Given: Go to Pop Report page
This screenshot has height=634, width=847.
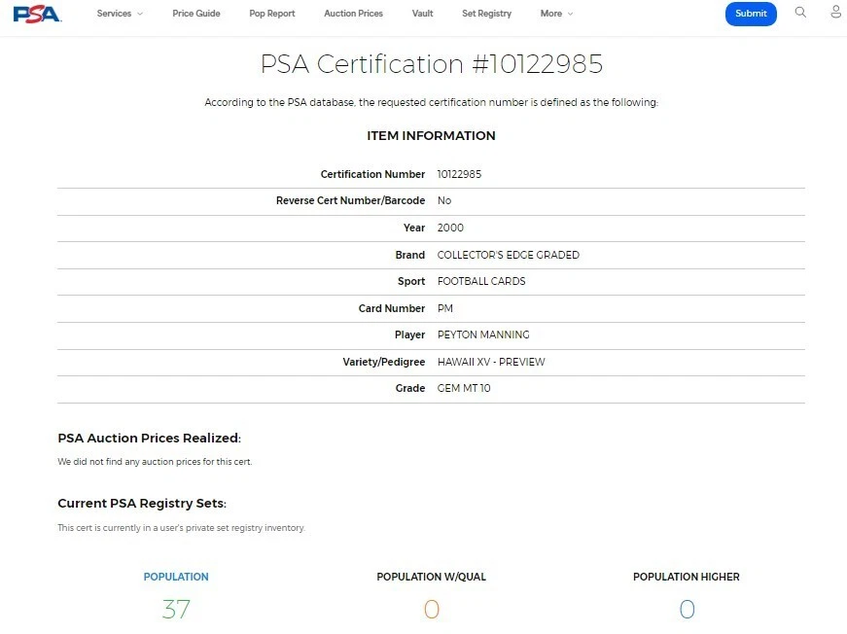Looking at the screenshot, I should pos(272,14).
